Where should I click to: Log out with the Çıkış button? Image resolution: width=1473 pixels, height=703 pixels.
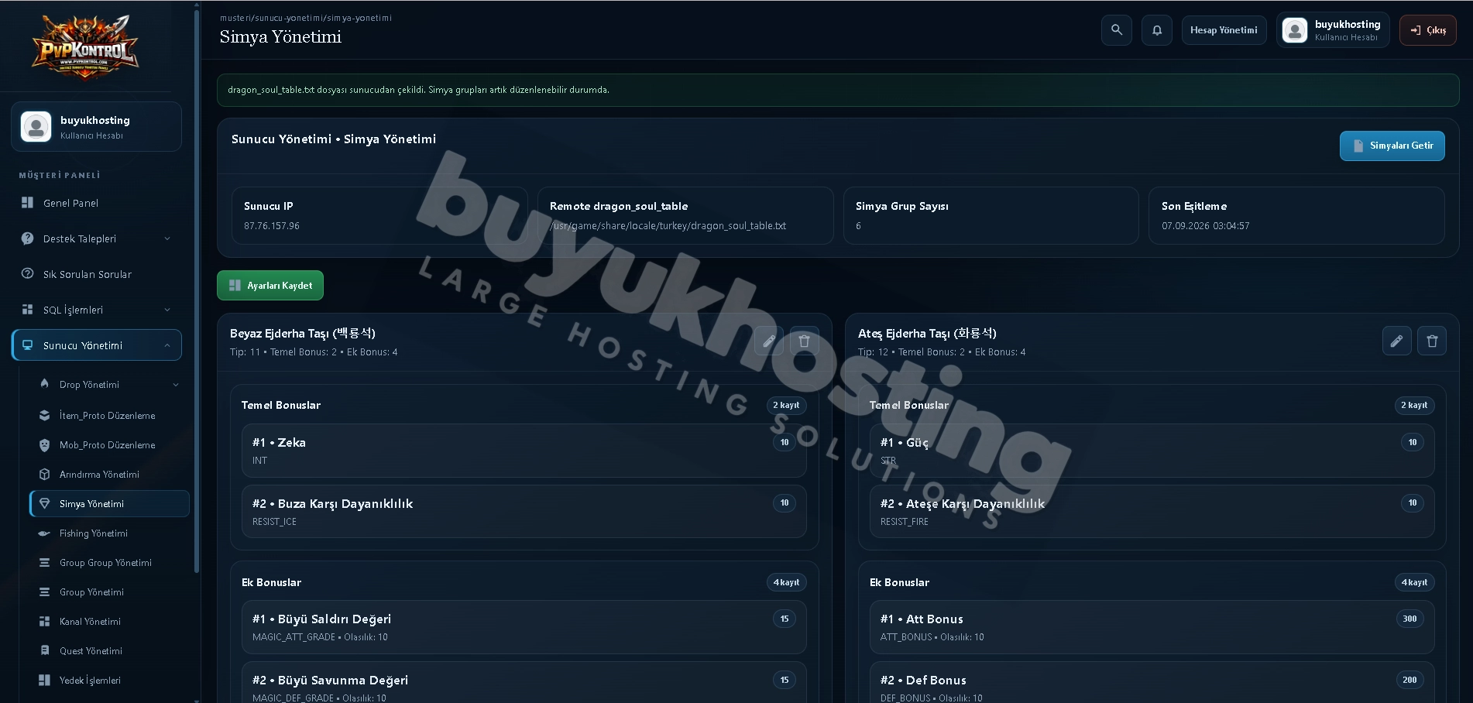coord(1427,30)
